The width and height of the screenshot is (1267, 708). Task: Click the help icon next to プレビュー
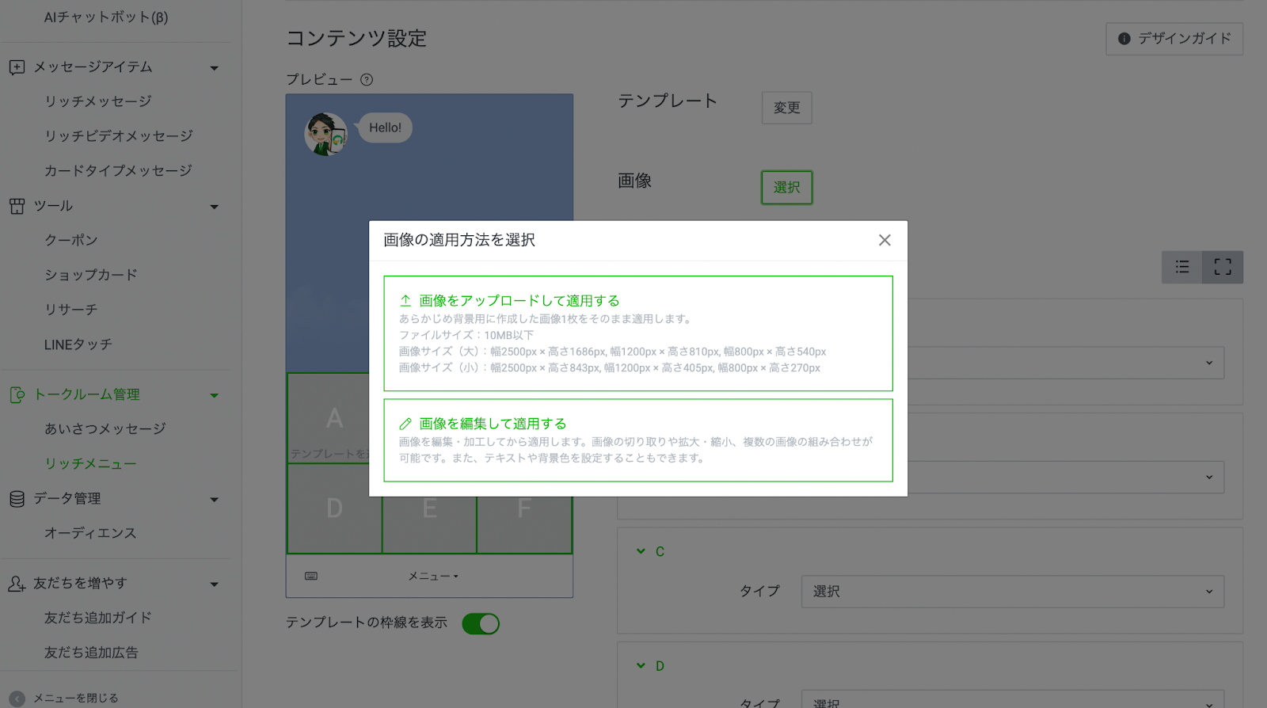pos(367,80)
